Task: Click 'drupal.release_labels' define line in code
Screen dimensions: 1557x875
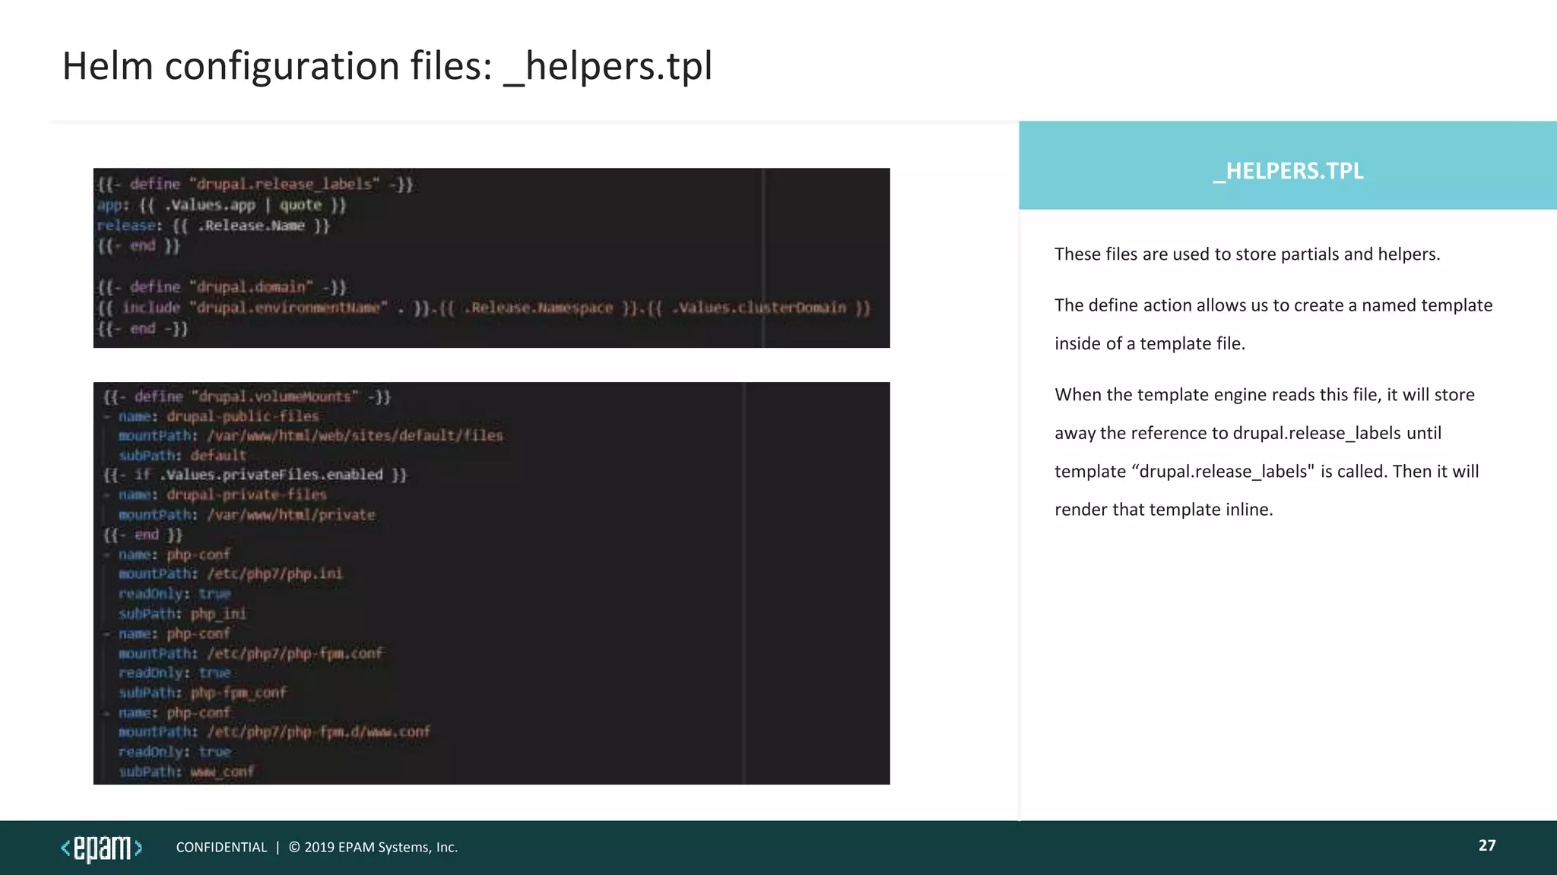Action: pyautogui.click(x=255, y=185)
